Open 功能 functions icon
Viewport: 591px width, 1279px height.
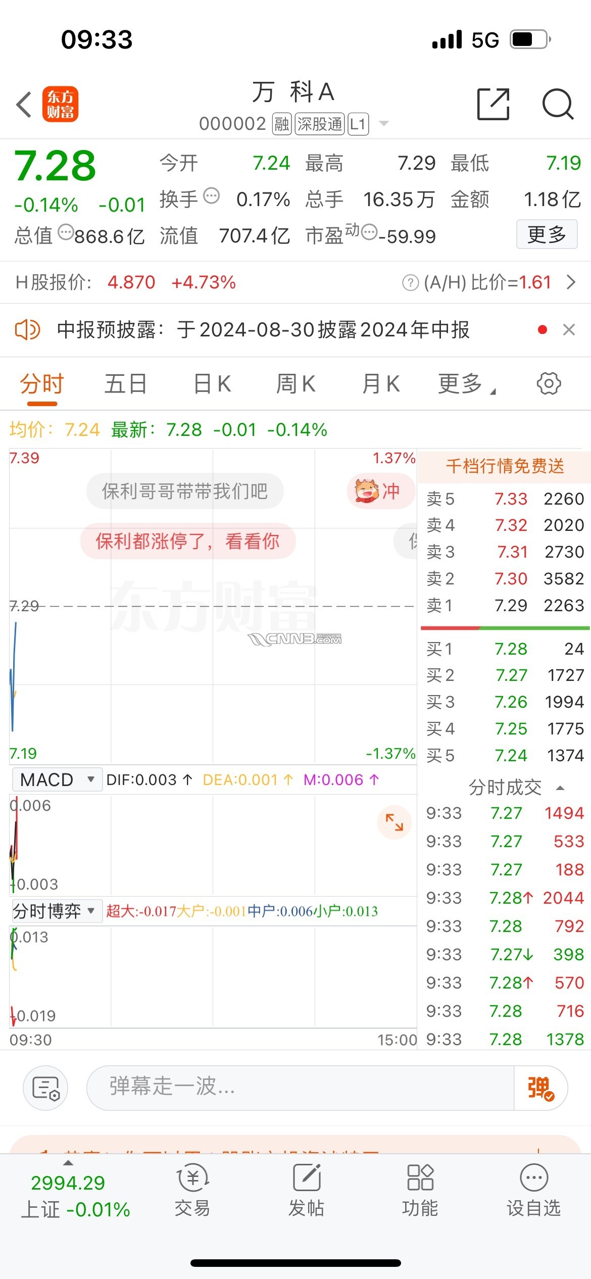(x=420, y=1190)
